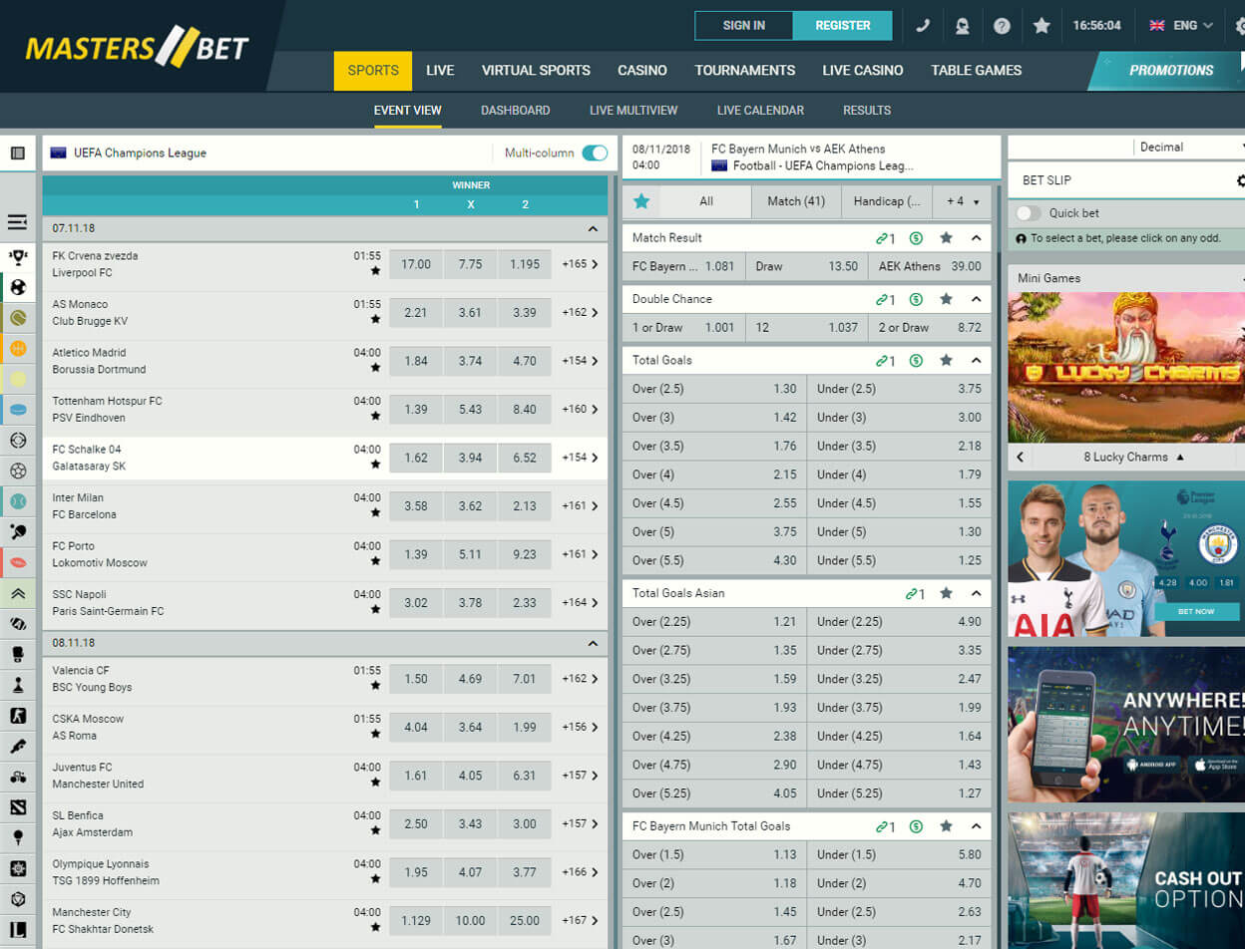Enable the Quick bet toggle

[1028, 212]
